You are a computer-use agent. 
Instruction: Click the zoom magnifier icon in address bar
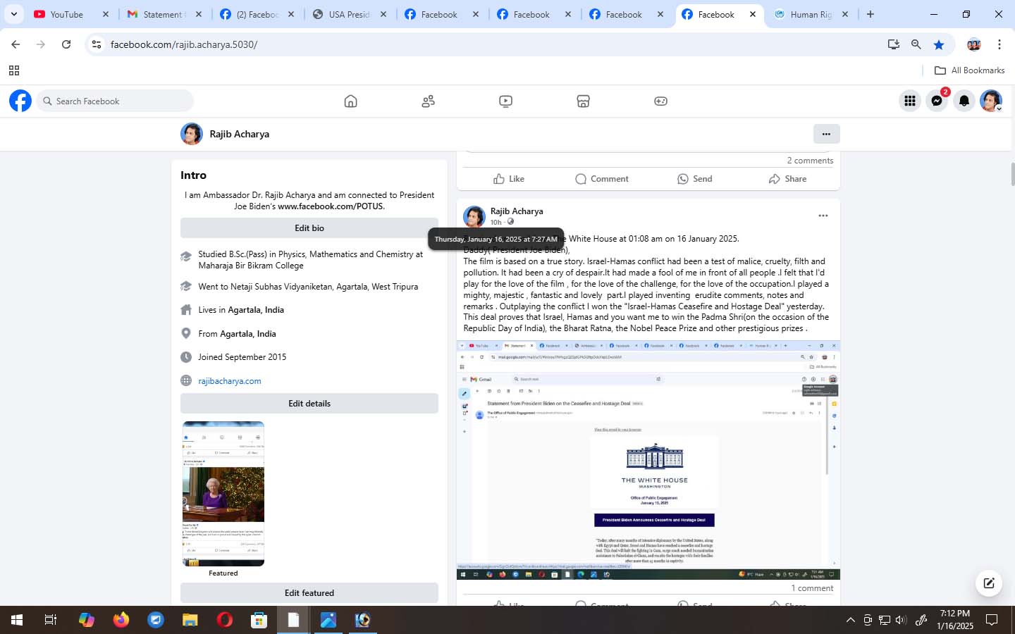(x=916, y=44)
